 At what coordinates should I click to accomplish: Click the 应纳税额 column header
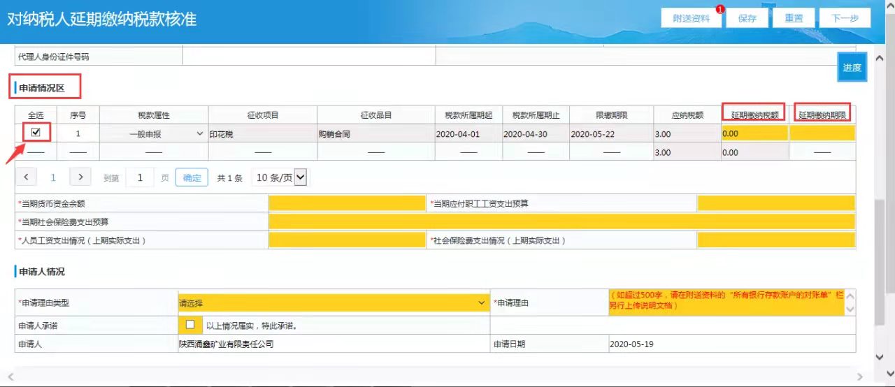687,115
